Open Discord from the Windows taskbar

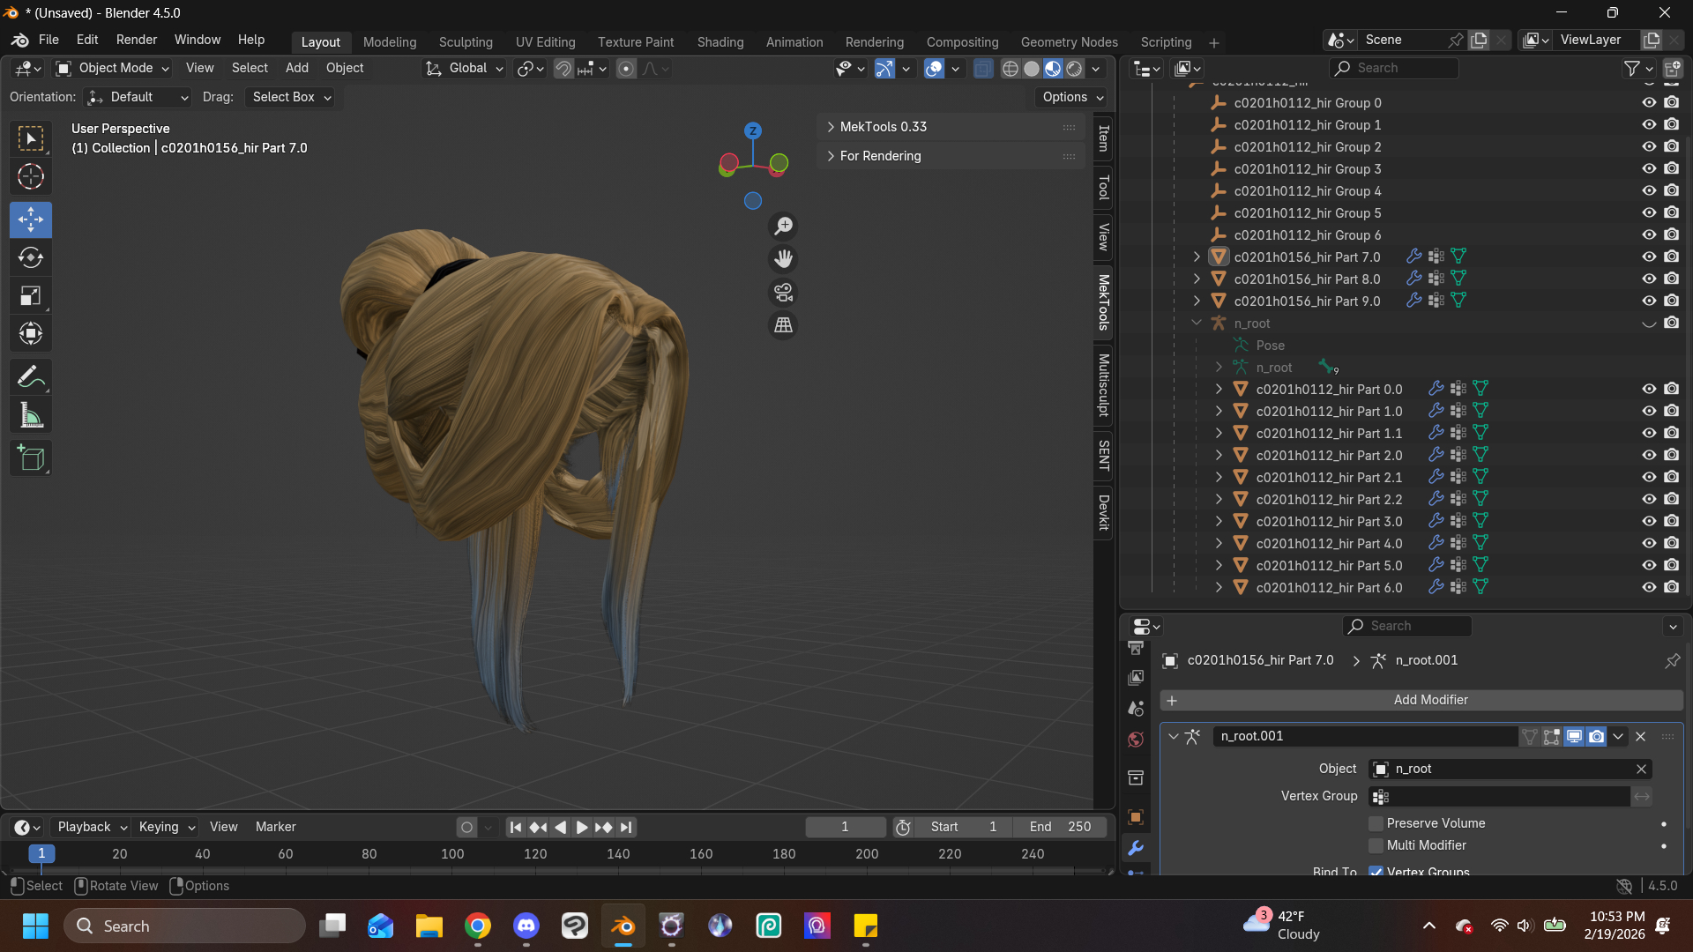(526, 926)
